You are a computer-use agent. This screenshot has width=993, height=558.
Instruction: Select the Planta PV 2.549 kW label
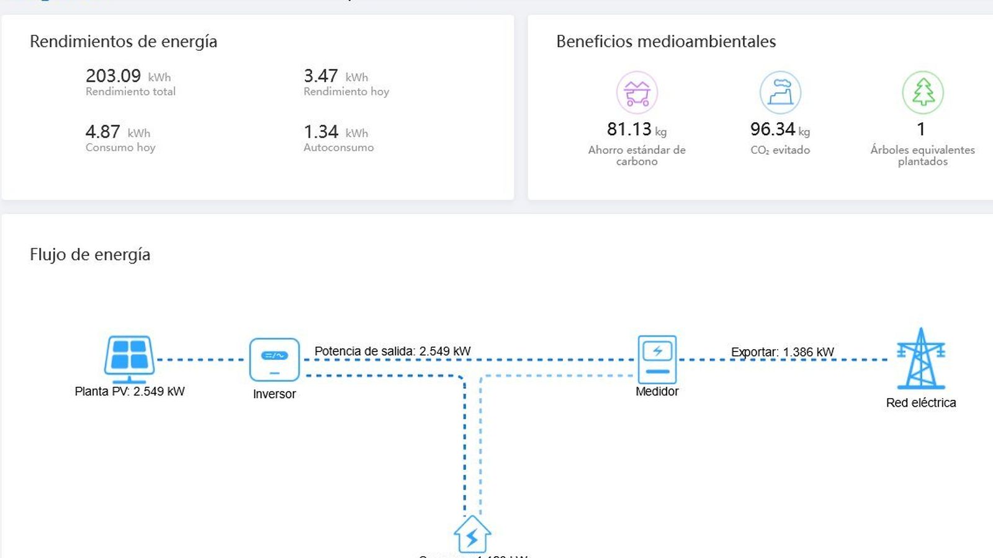point(130,391)
